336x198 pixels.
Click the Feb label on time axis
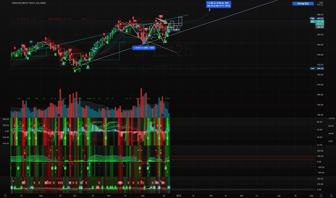tap(211, 195)
